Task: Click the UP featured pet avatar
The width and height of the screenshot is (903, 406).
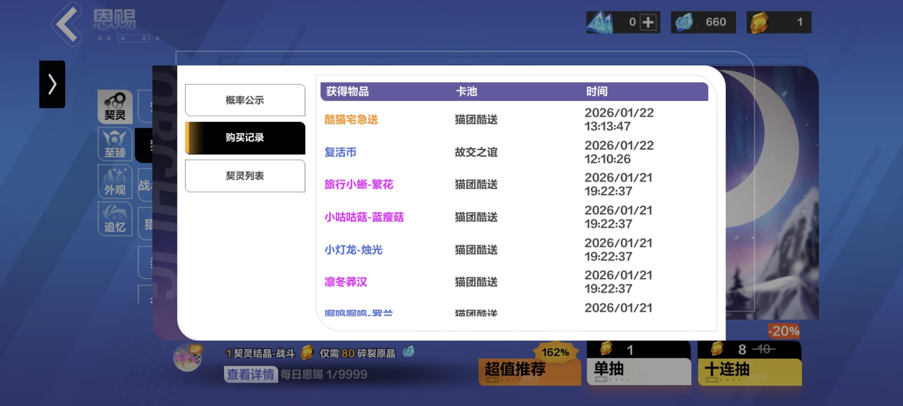Action: click(188, 357)
